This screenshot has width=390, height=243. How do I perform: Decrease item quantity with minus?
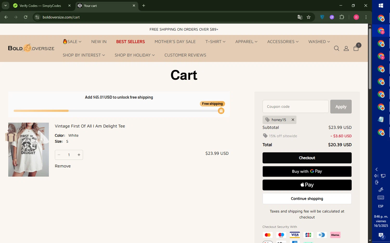pyautogui.click(x=59, y=155)
